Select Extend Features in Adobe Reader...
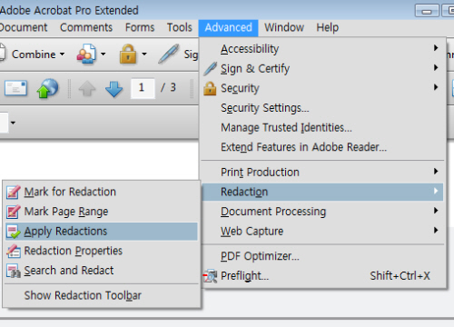The image size is (454, 327). (x=322, y=147)
